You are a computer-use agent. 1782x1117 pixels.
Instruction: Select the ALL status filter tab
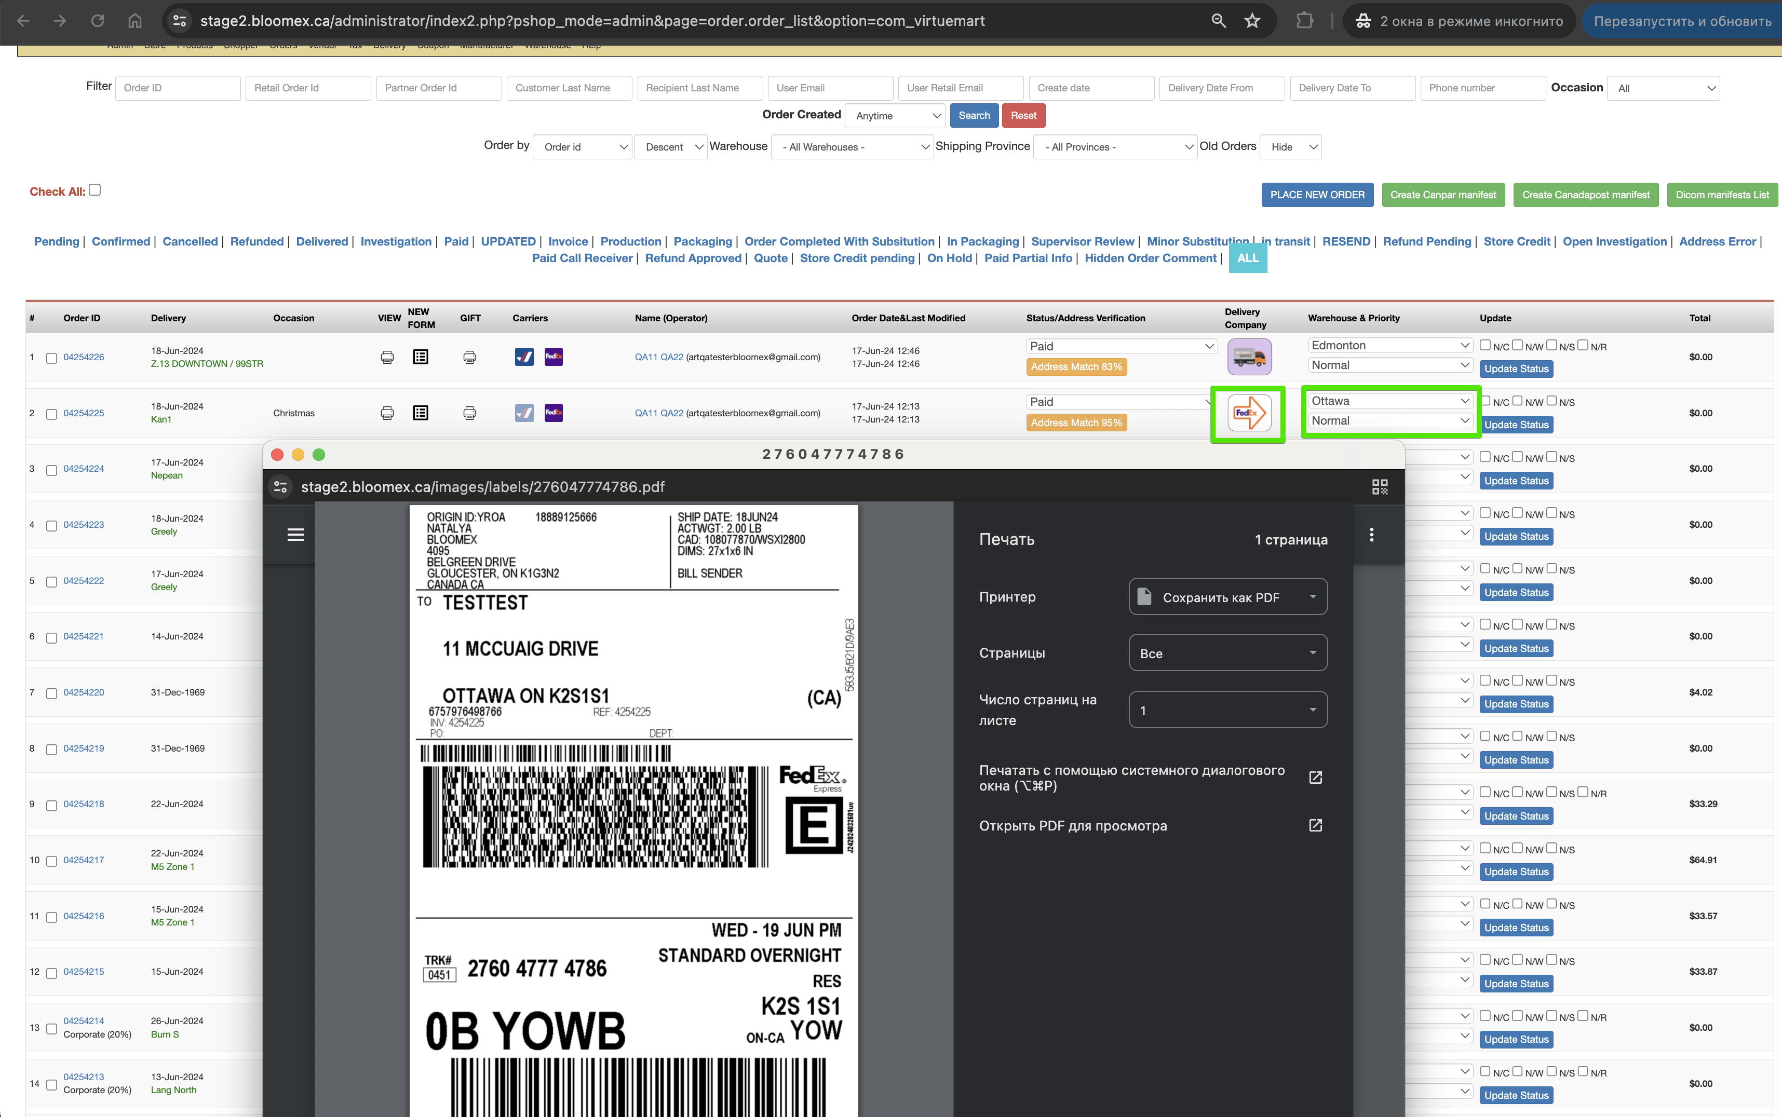(1248, 258)
